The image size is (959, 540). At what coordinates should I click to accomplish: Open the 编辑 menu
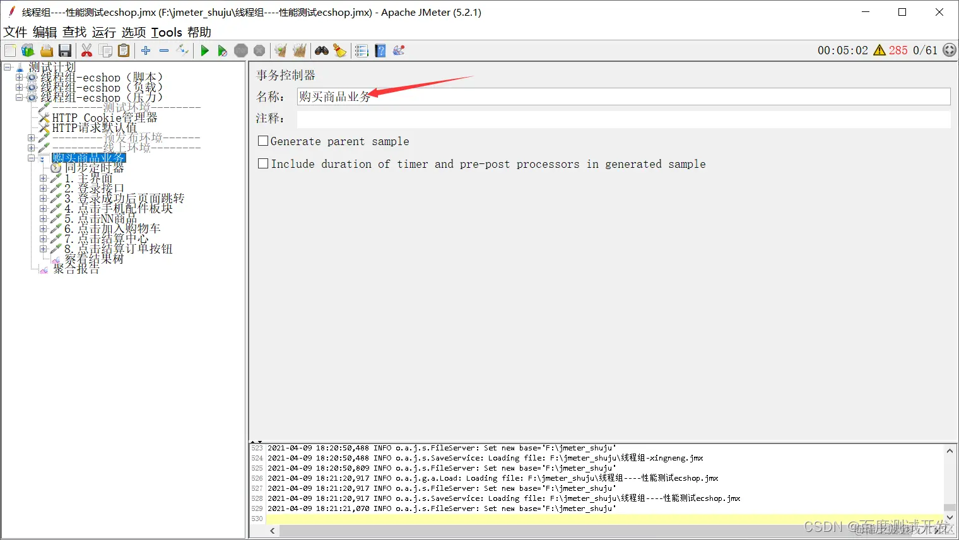coord(45,32)
